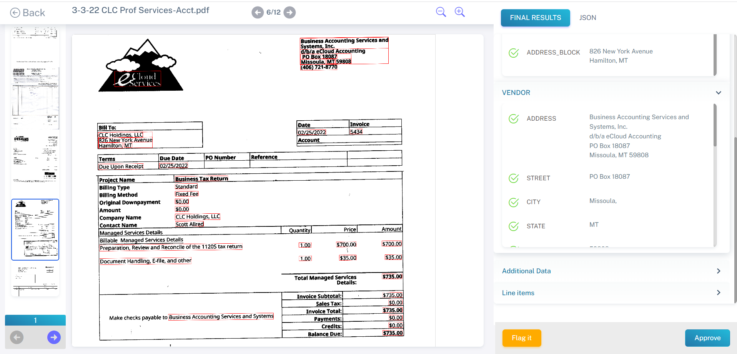Click the invoice date '02/25/2022' under Date
This screenshot has width=737, height=354.
point(312,133)
